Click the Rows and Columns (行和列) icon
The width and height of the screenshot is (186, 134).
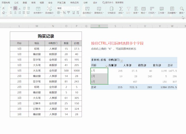click(x=152, y=9)
